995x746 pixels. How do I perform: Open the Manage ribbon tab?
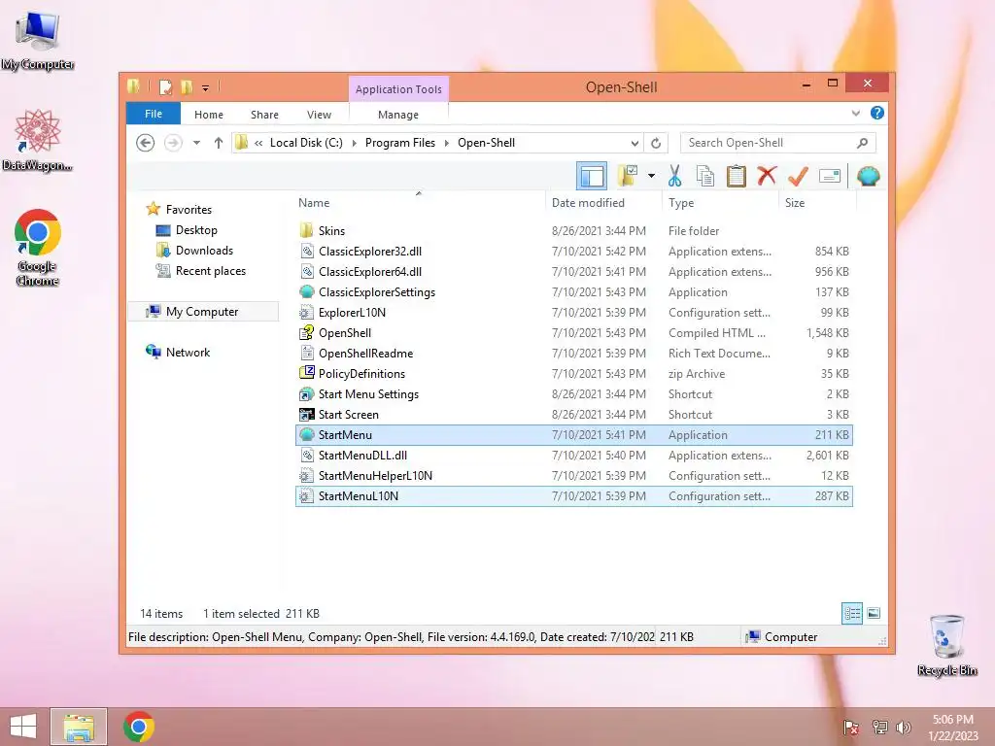click(x=397, y=115)
